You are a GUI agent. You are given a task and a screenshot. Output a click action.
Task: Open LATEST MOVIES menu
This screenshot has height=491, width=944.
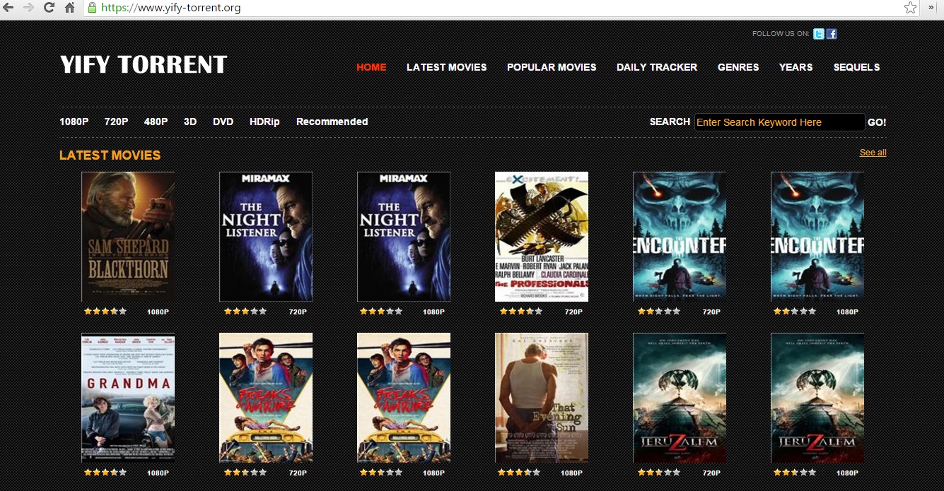pyautogui.click(x=447, y=67)
